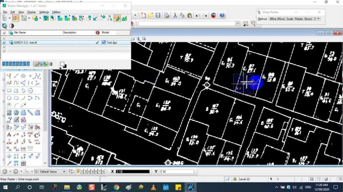Click the Place Block rectangle tool

pyautogui.click(x=9, y=91)
